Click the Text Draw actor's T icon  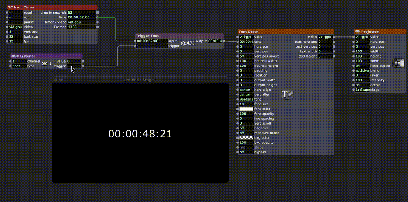point(287,95)
